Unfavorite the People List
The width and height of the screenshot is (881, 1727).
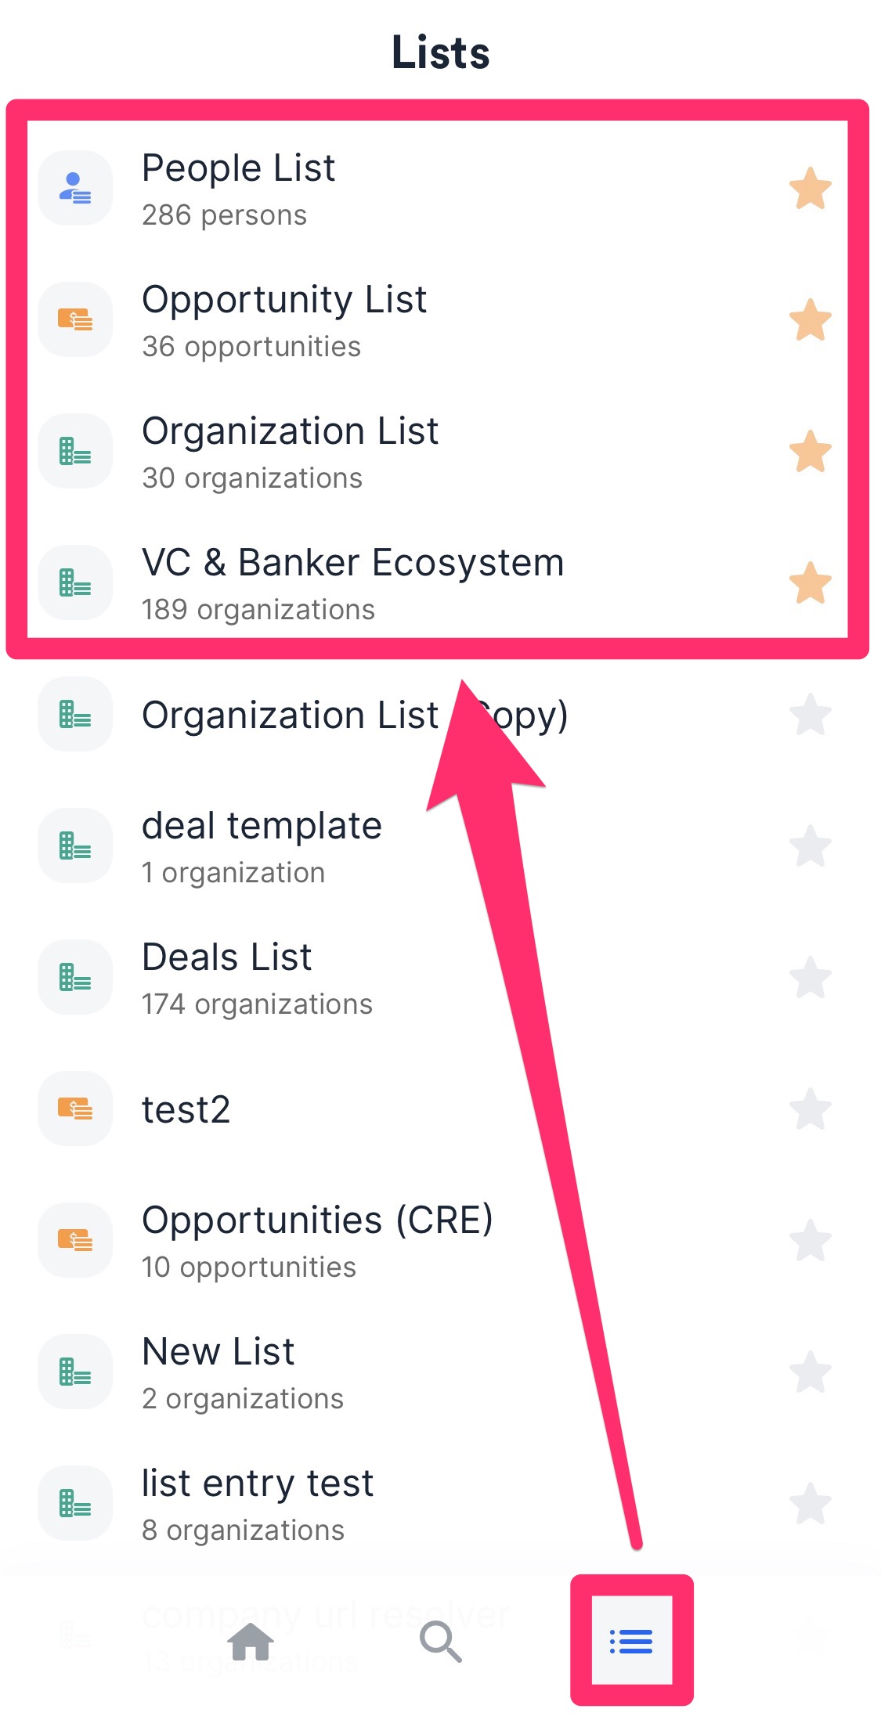click(x=811, y=188)
